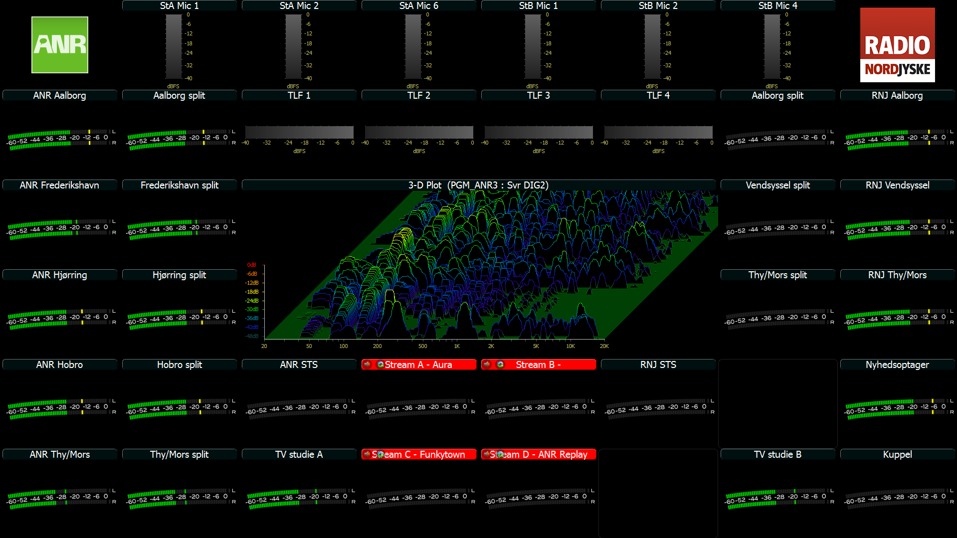Click the refresh icon on Stream A
The height and width of the screenshot is (538, 957).
click(381, 364)
